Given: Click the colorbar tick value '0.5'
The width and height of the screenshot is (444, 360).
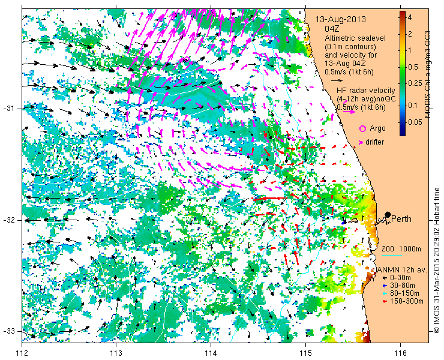Looking at the screenshot, I should click(413, 67).
